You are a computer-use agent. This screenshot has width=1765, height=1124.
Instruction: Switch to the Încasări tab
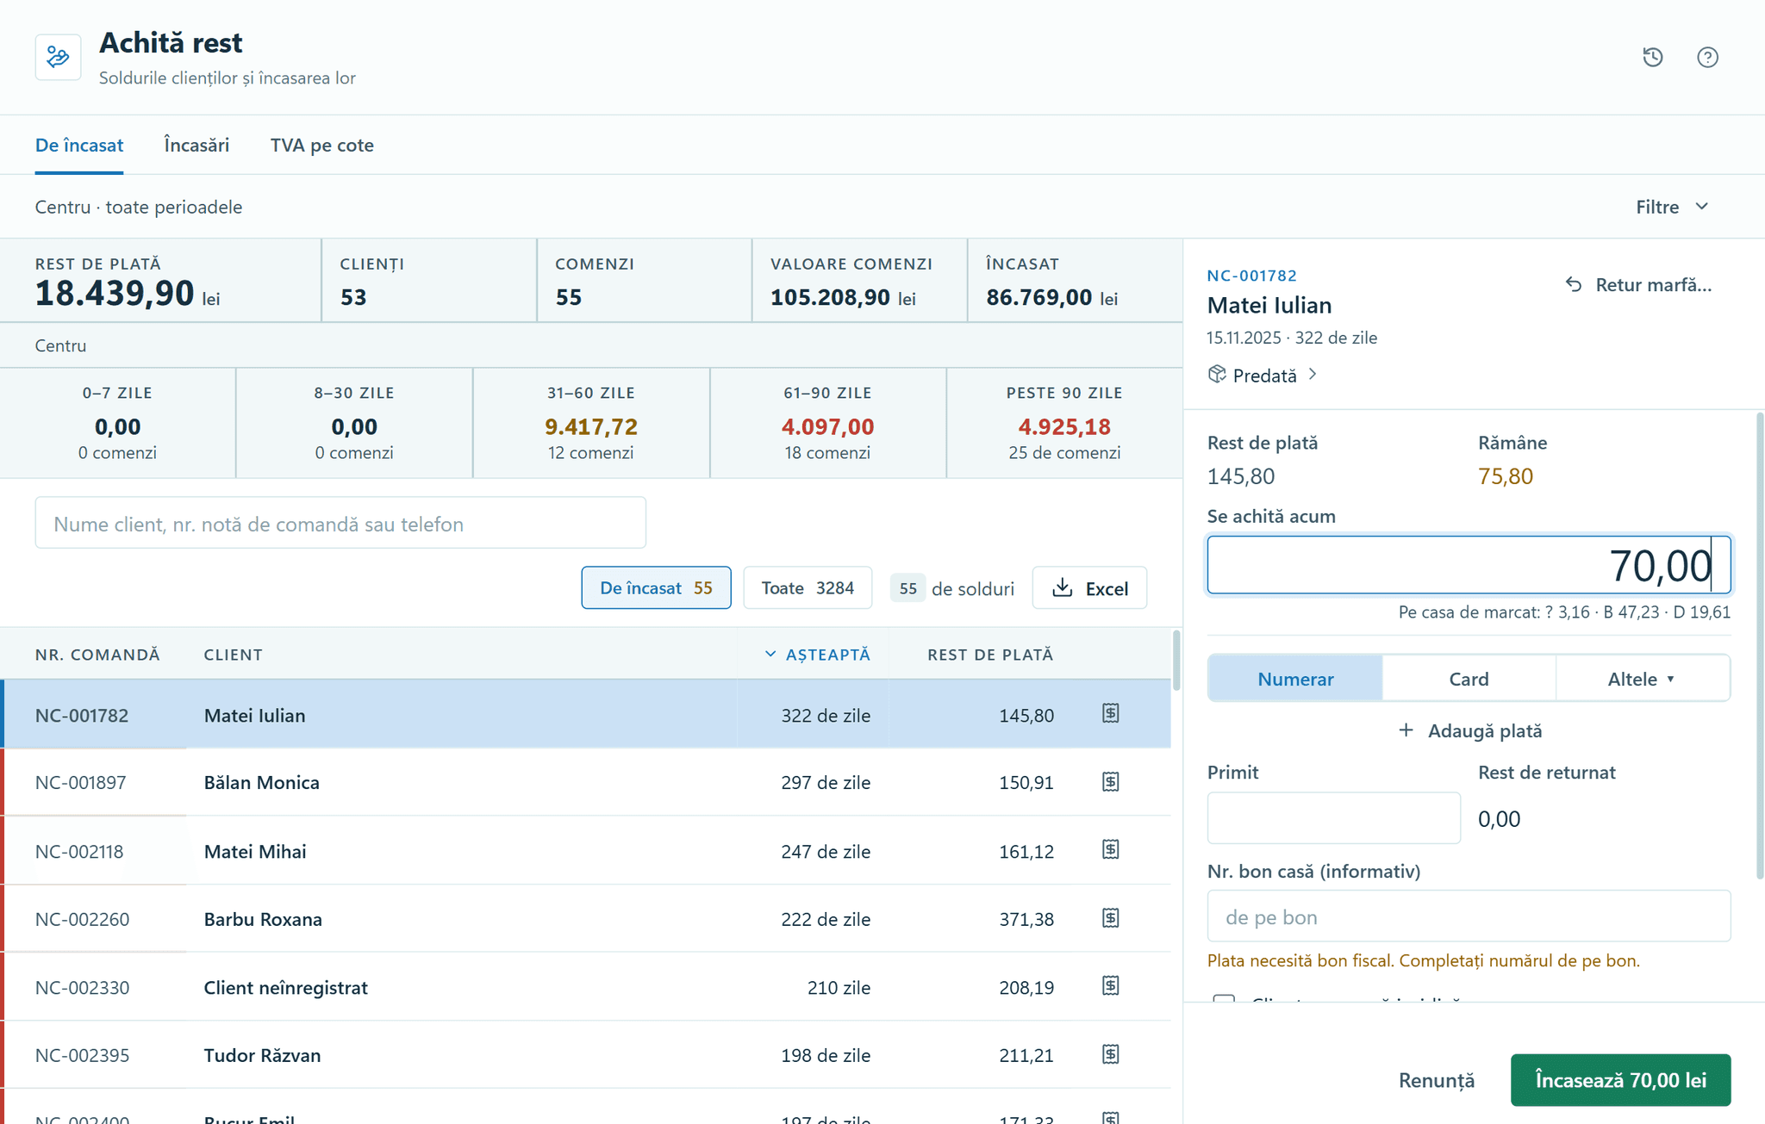point(196,145)
